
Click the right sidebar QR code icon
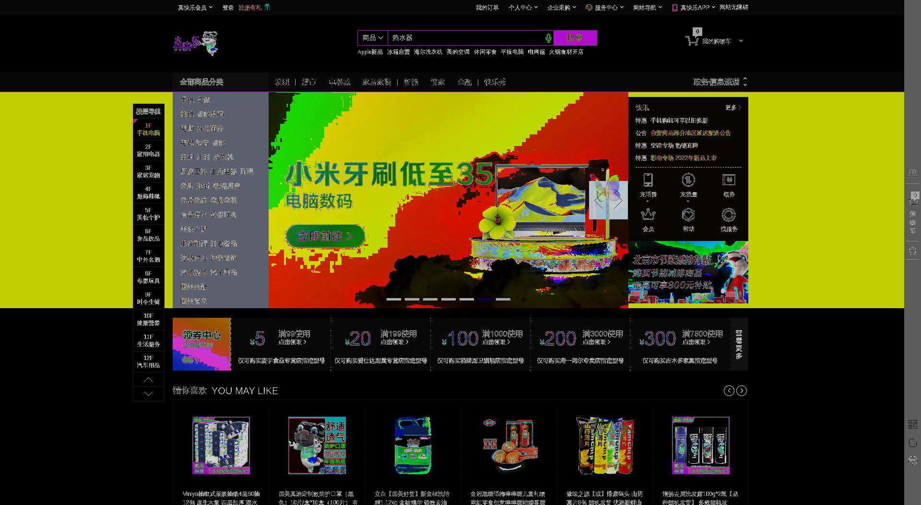[x=912, y=424]
